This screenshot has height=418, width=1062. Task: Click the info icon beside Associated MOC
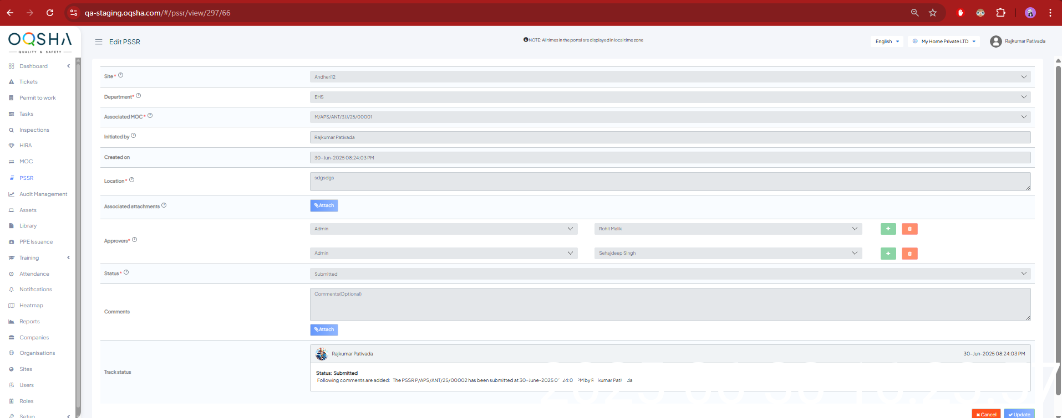point(150,116)
